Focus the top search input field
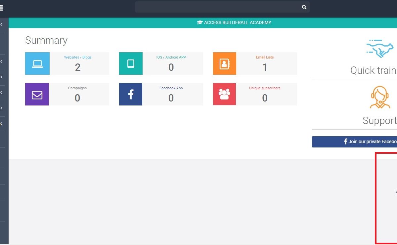 click(x=222, y=7)
